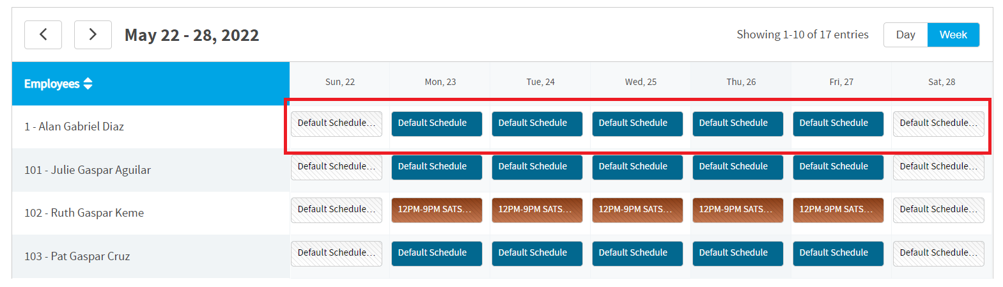
Task: Open Julie Gaspar Aguilar Tuesday Default Schedule
Action: point(537,167)
